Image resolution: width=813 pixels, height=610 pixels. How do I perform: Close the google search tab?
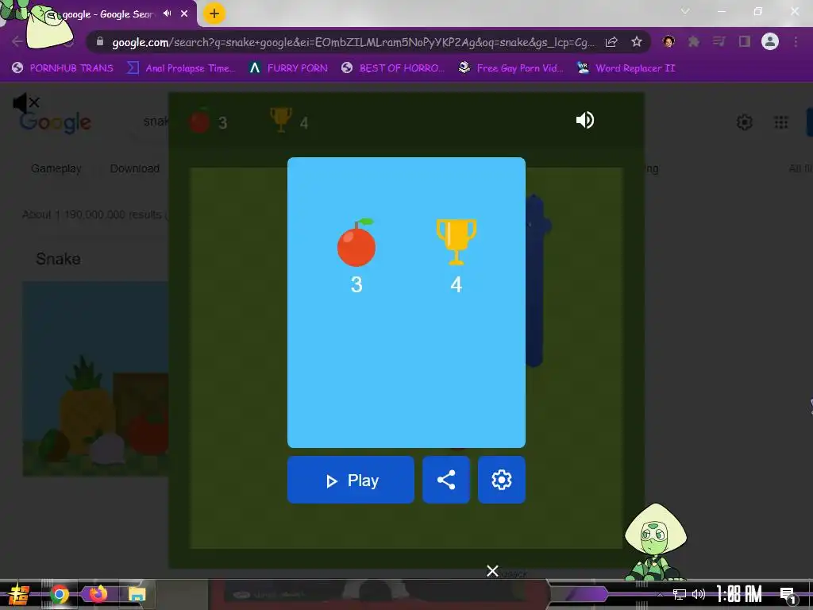[x=184, y=14]
